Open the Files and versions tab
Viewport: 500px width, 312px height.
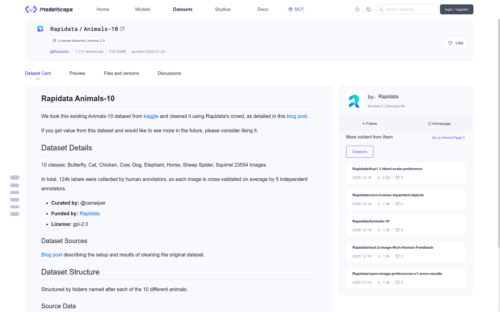[121, 73]
